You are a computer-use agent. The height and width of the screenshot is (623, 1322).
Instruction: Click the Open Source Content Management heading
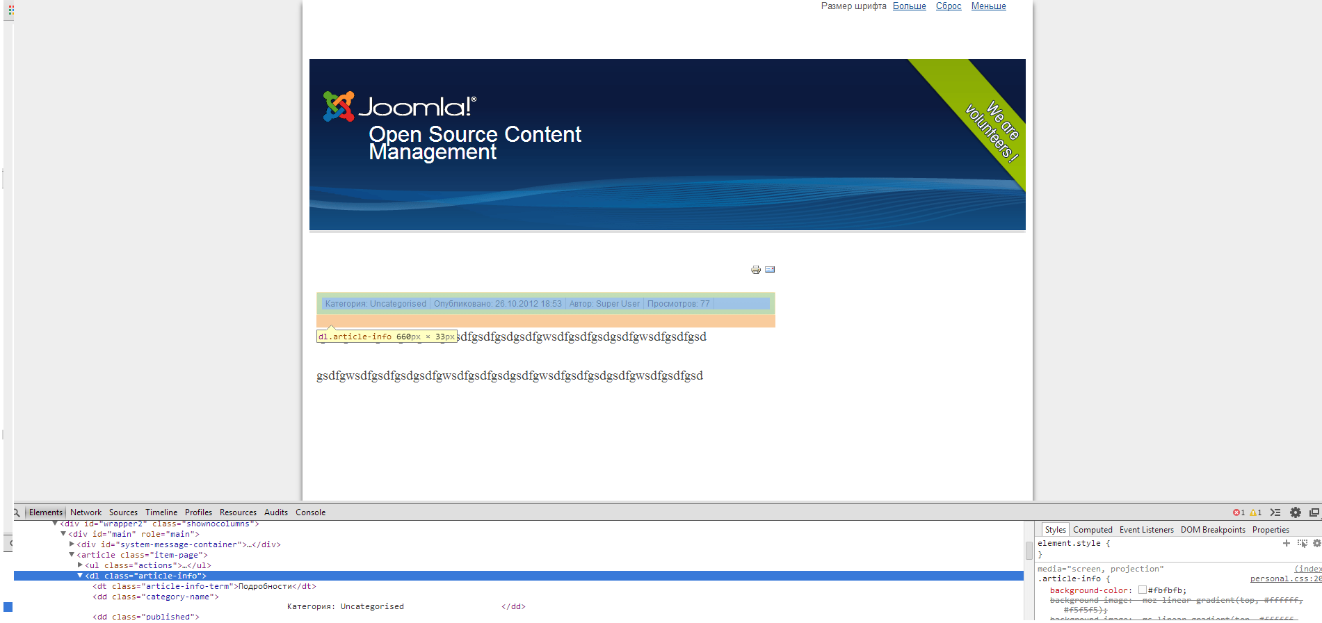pos(475,143)
